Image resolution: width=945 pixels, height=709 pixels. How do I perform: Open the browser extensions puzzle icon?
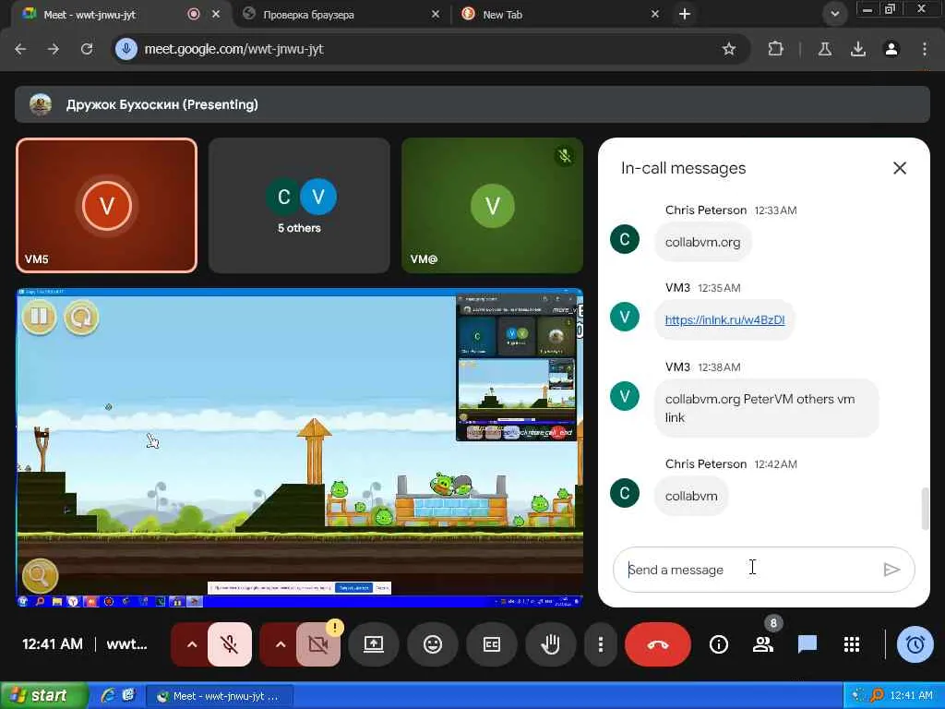coord(775,49)
